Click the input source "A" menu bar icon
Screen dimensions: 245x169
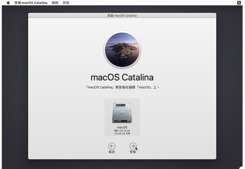[x=239, y=3]
